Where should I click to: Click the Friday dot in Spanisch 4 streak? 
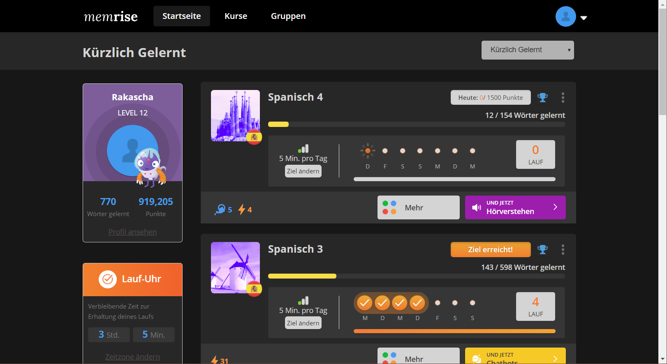(x=385, y=151)
